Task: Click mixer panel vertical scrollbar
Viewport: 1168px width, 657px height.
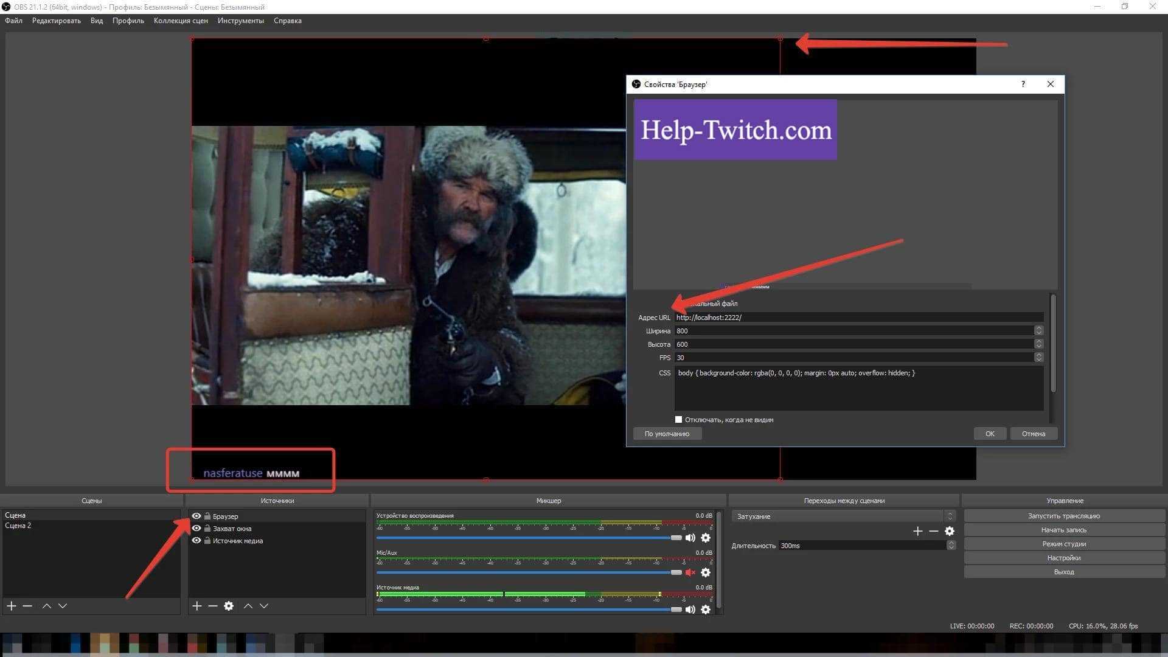Action: coord(720,560)
